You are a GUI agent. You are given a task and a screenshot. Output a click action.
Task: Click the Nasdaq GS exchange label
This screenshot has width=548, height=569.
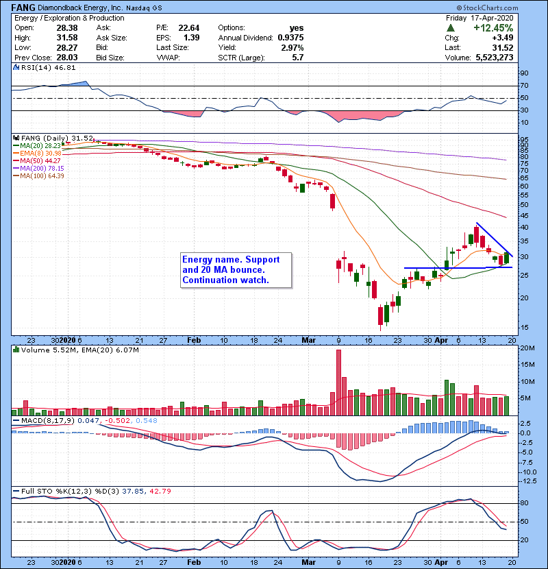(x=144, y=8)
